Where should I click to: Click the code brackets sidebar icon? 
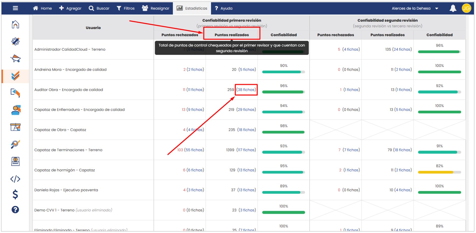[15, 179]
